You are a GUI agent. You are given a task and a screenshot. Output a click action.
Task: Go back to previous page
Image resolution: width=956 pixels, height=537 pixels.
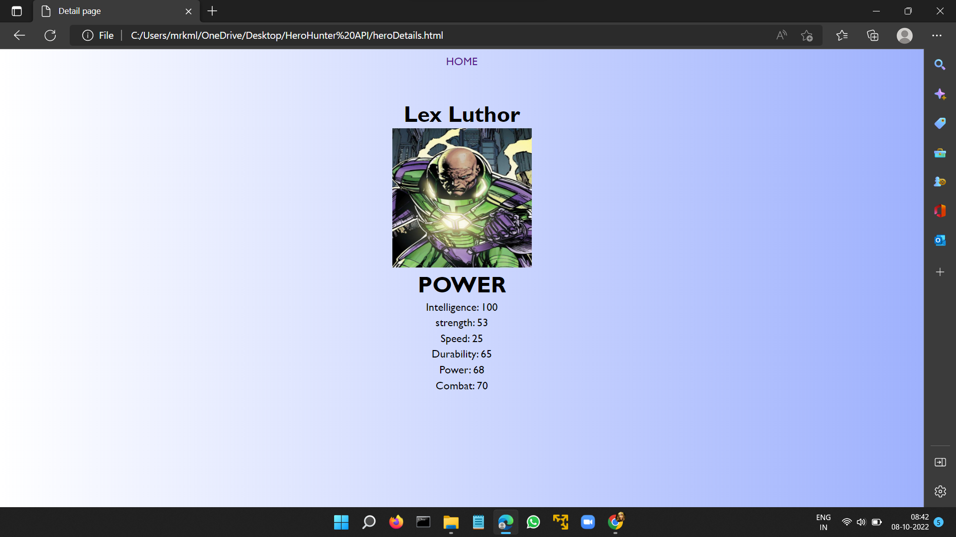(19, 35)
